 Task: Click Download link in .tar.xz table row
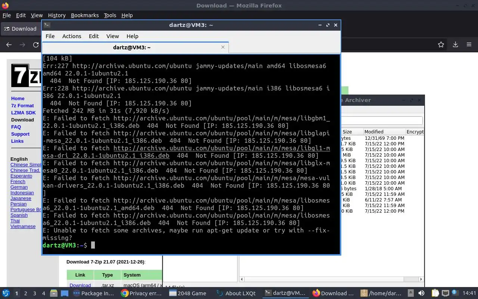pyautogui.click(x=80, y=285)
